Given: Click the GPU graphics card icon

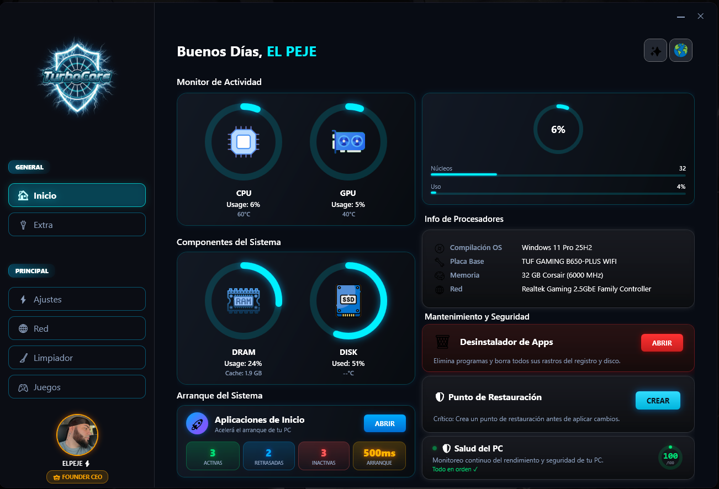Looking at the screenshot, I should point(348,142).
